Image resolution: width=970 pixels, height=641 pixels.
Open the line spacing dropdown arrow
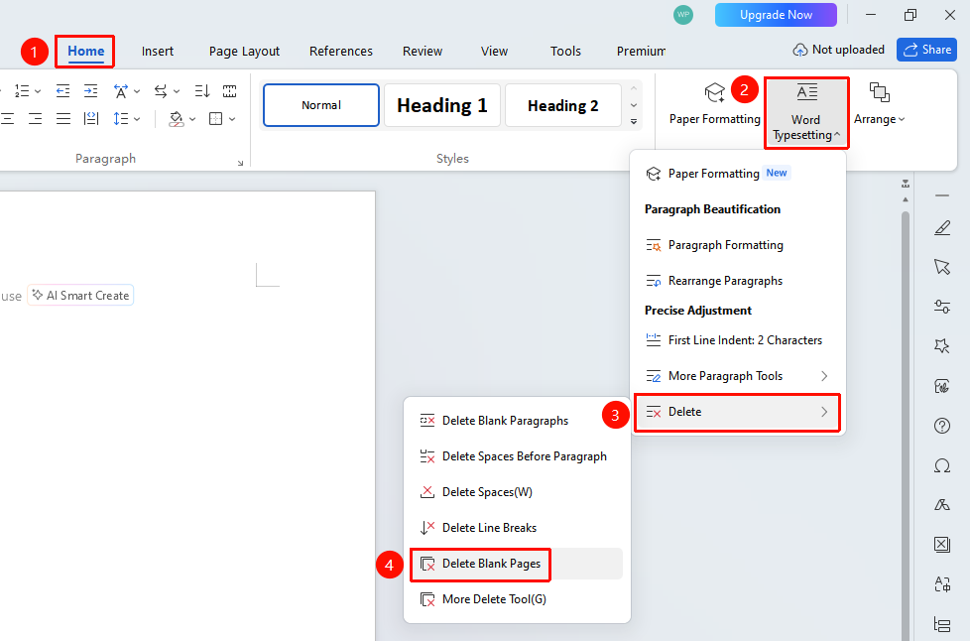click(137, 119)
